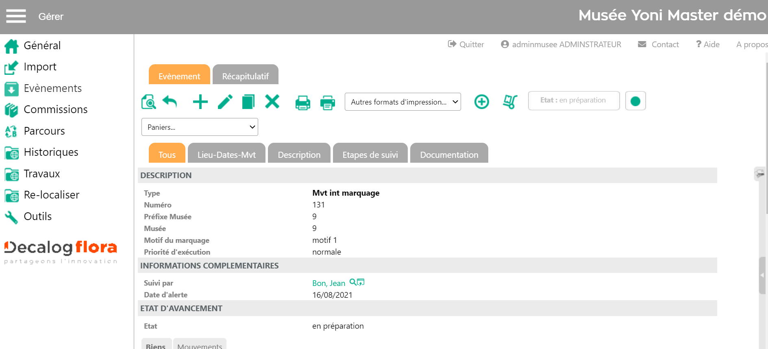Open Général in sidebar
The height and width of the screenshot is (349, 768).
[42, 46]
